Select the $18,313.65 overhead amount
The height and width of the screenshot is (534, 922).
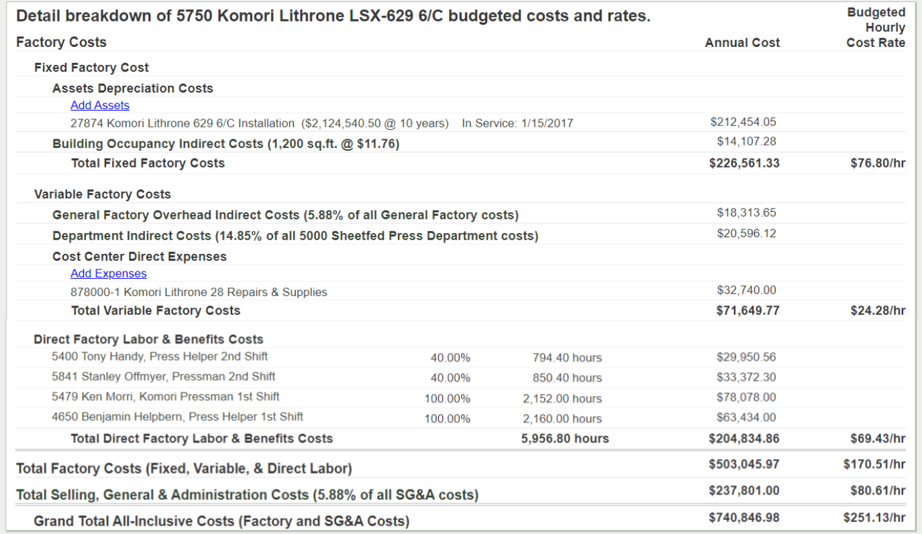(746, 213)
